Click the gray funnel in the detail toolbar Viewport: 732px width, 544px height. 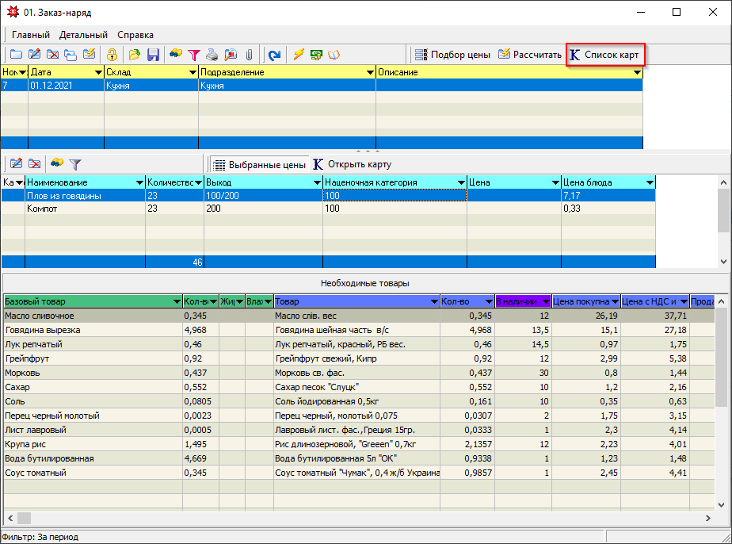tap(75, 164)
